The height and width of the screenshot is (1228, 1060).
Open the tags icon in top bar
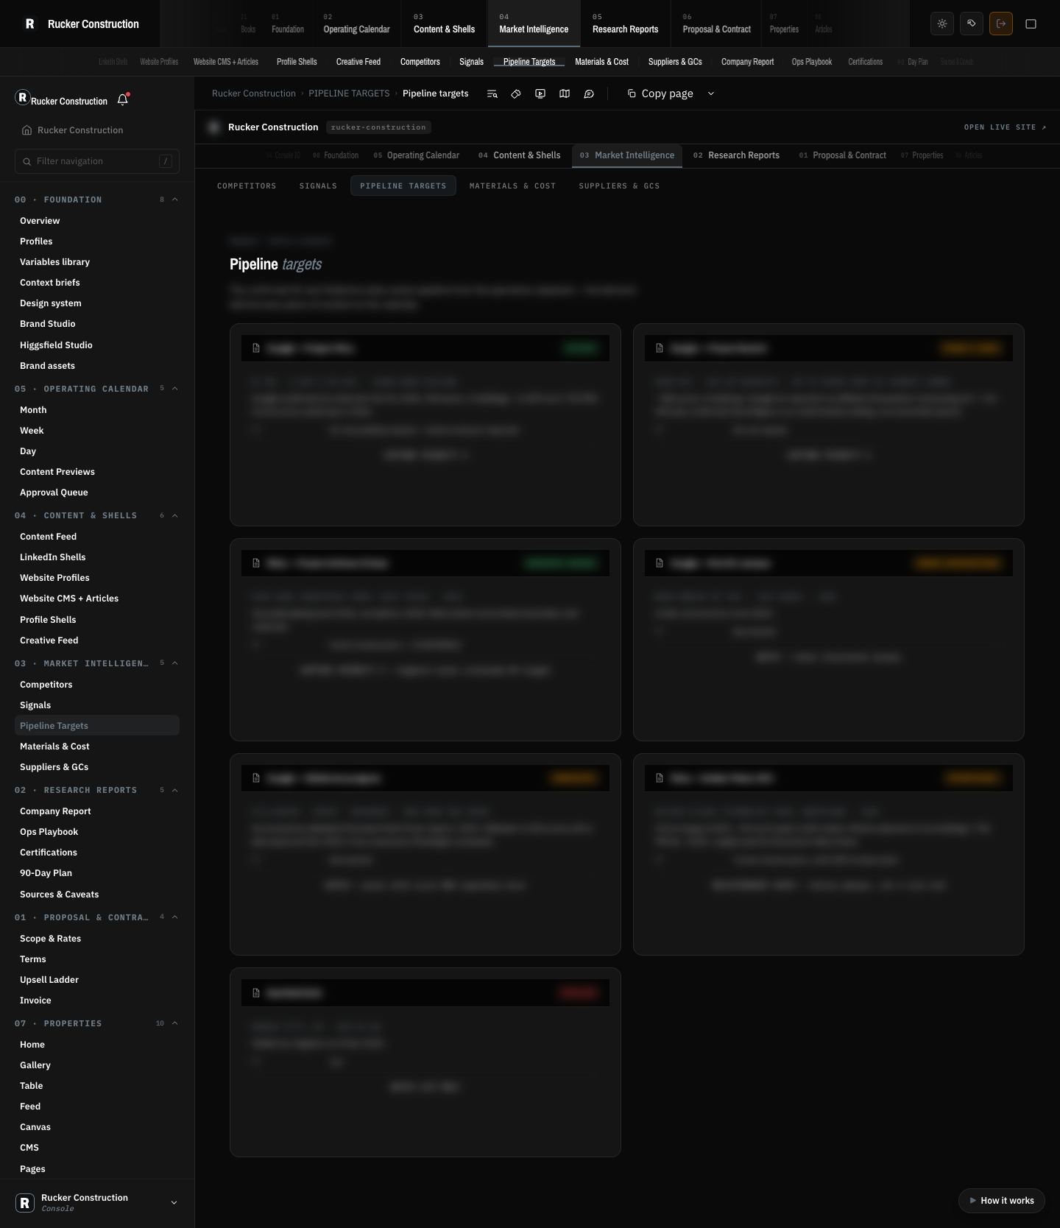972,24
